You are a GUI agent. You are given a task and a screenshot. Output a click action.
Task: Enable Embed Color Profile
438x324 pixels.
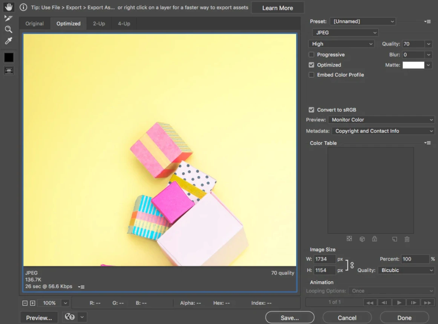(311, 74)
